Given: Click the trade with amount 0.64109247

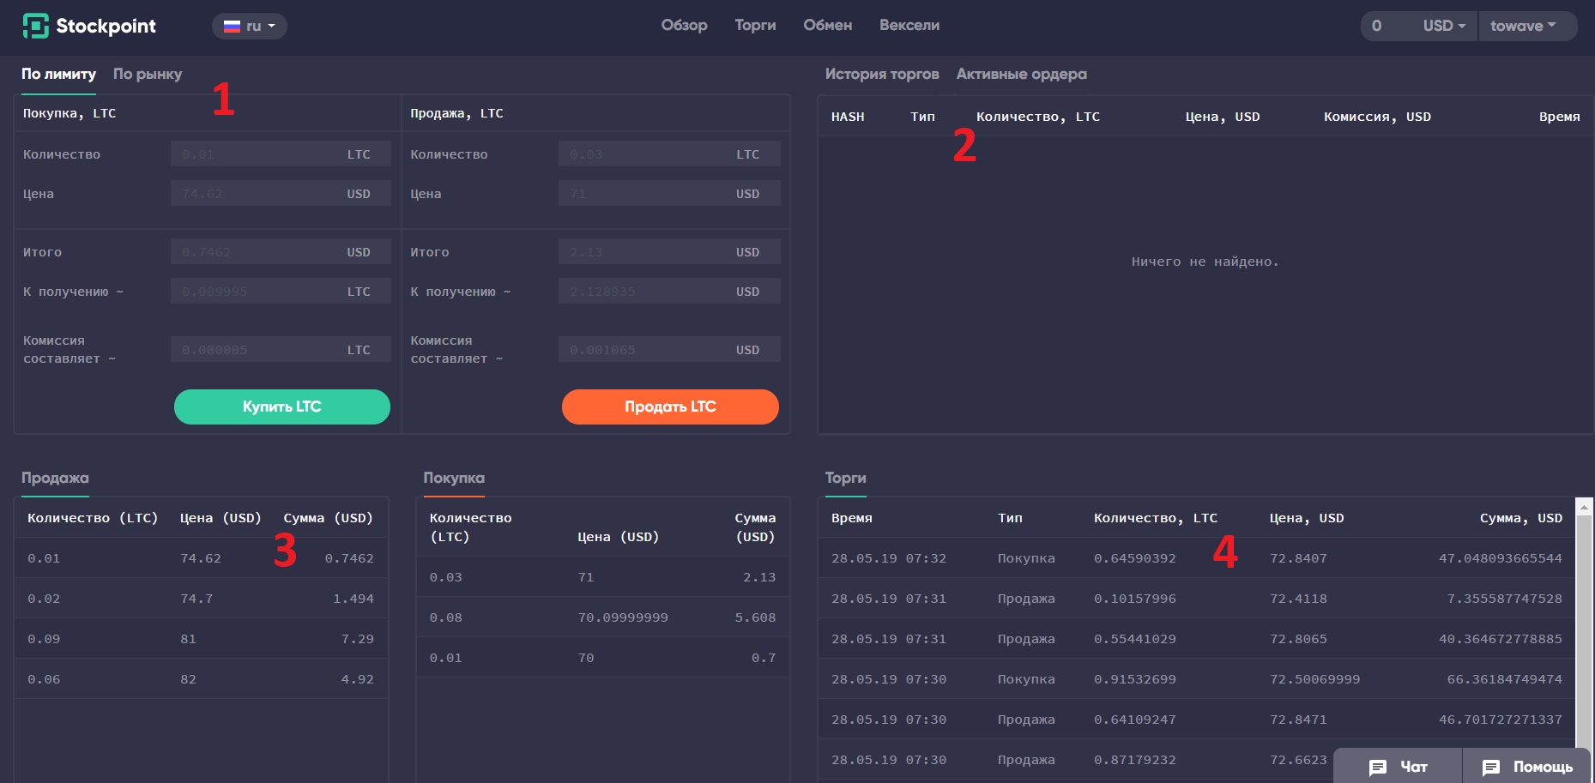Looking at the screenshot, I should click(1197, 720).
